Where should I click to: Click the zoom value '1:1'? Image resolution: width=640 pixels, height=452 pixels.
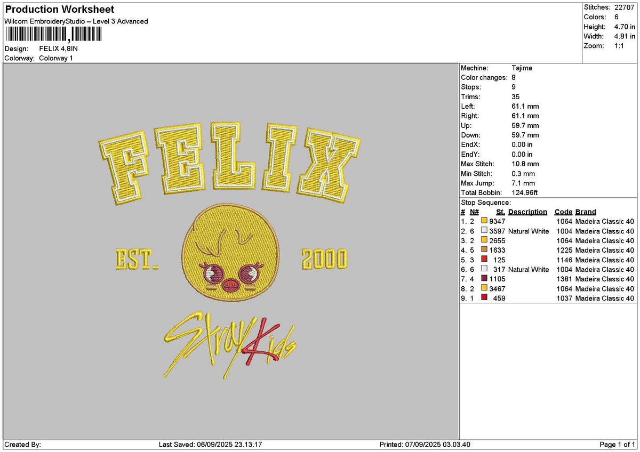click(x=620, y=46)
